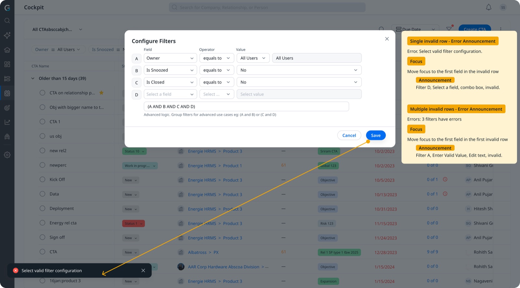Open the more options kebab menu
This screenshot has height=288, width=520.
coord(501,29)
